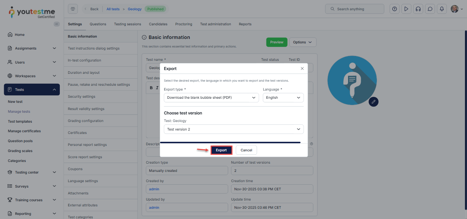Click the hamburger menu icon in header
467x219 pixels.
[73, 9]
